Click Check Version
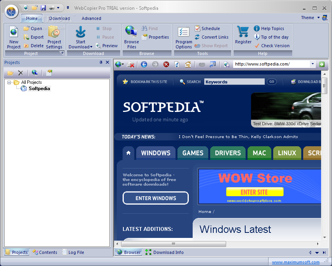332x266 pixels. (x=272, y=46)
